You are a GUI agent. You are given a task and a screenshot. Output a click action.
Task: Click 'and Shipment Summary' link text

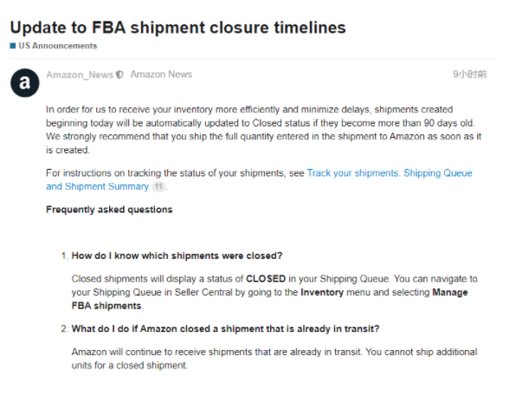point(97,186)
